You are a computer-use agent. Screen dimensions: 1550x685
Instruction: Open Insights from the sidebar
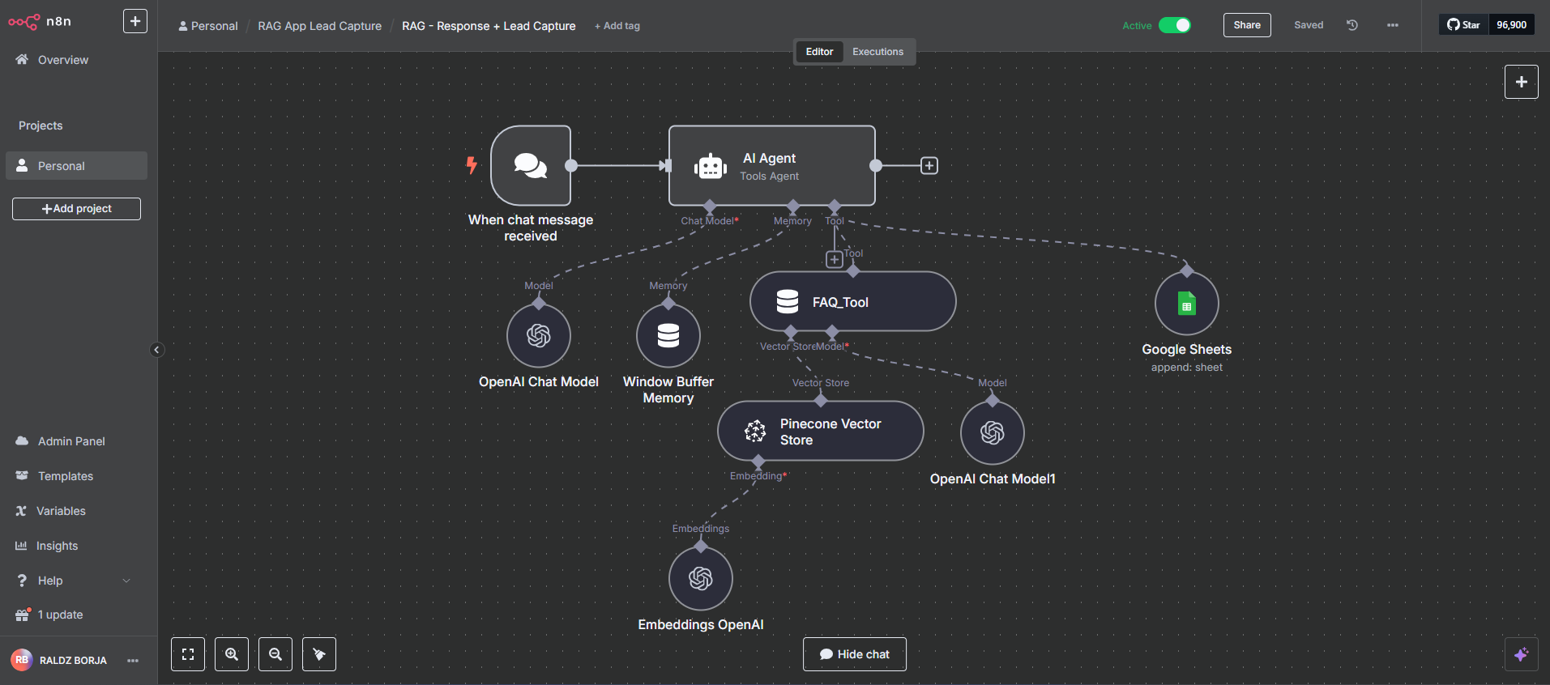pyautogui.click(x=57, y=546)
